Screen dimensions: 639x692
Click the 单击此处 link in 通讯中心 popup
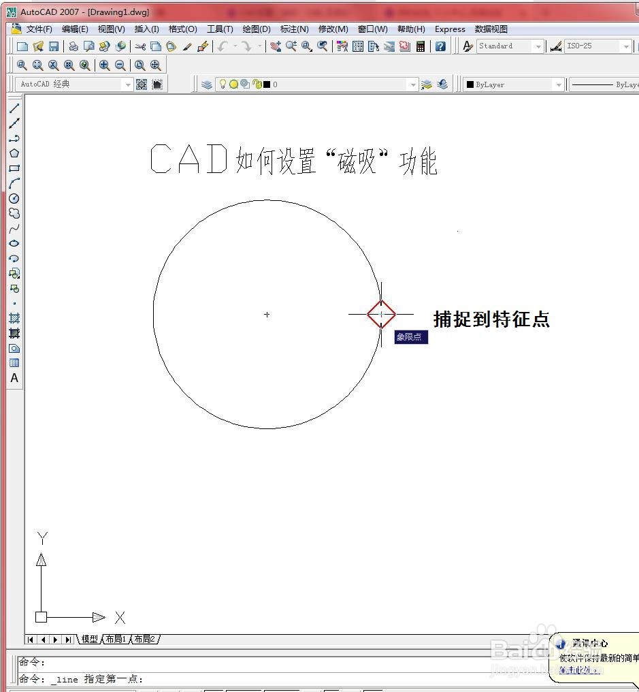click(x=578, y=670)
